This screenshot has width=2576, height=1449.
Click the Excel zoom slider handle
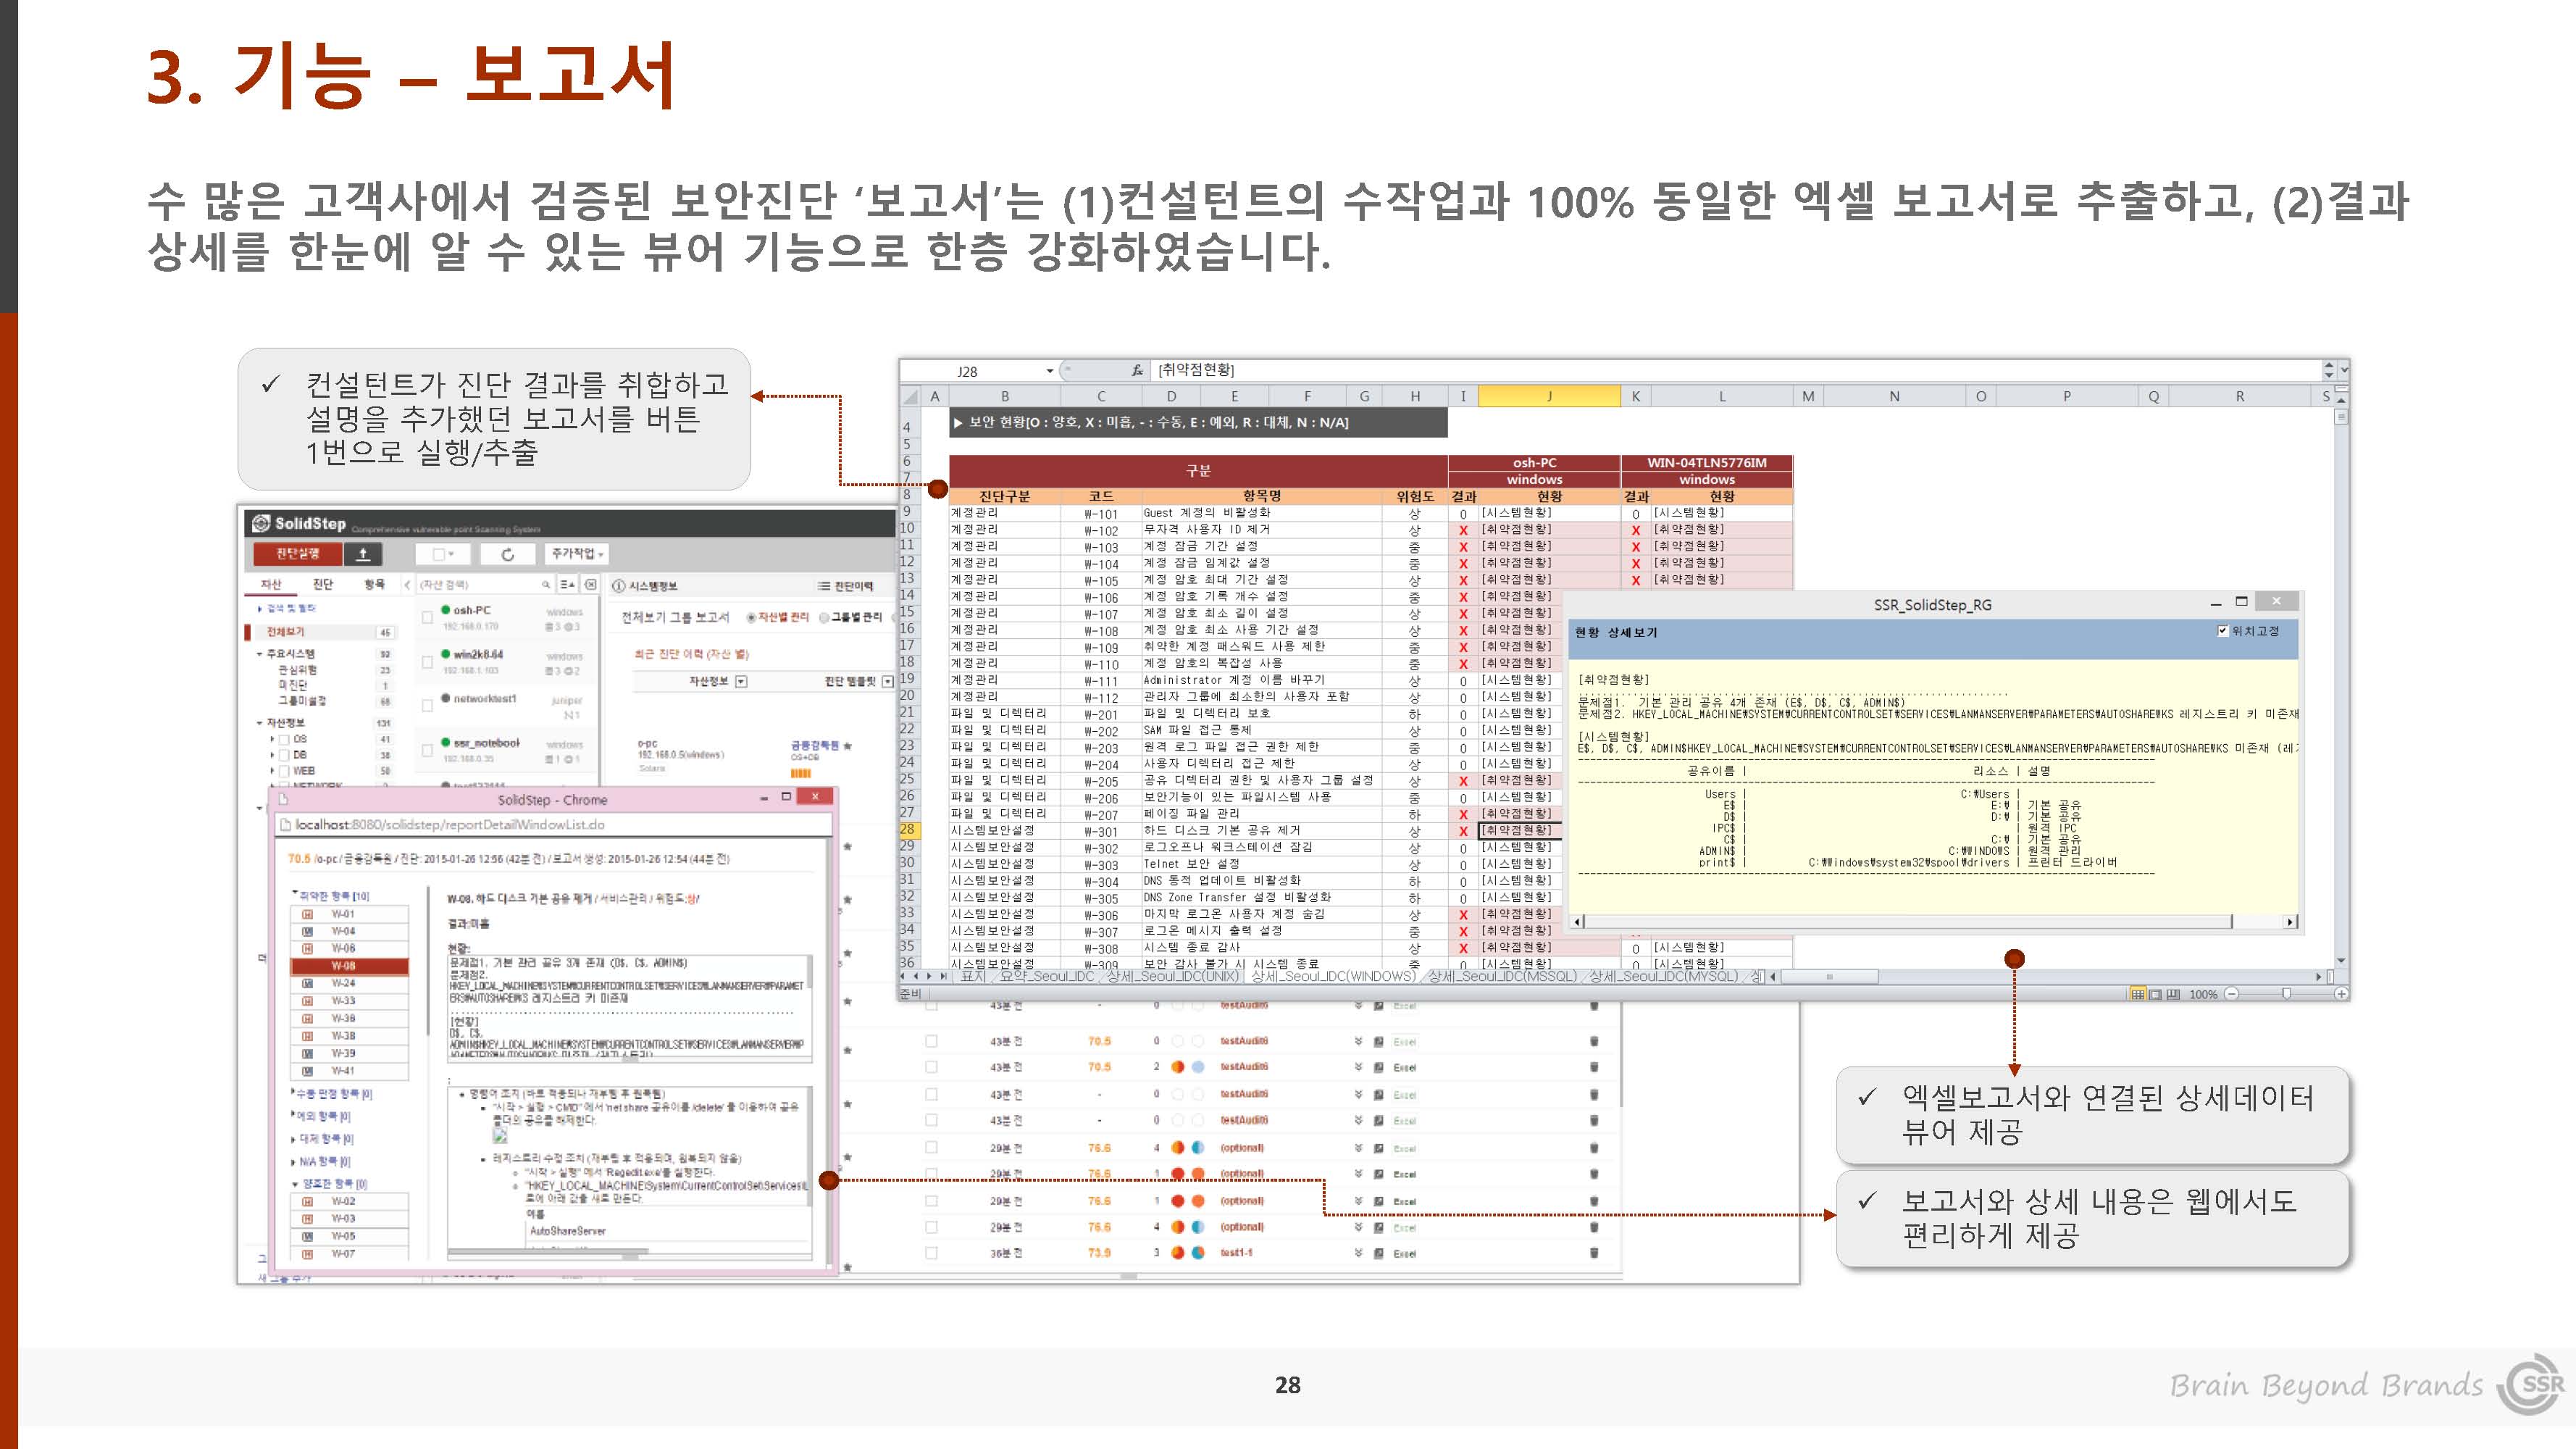(2286, 995)
